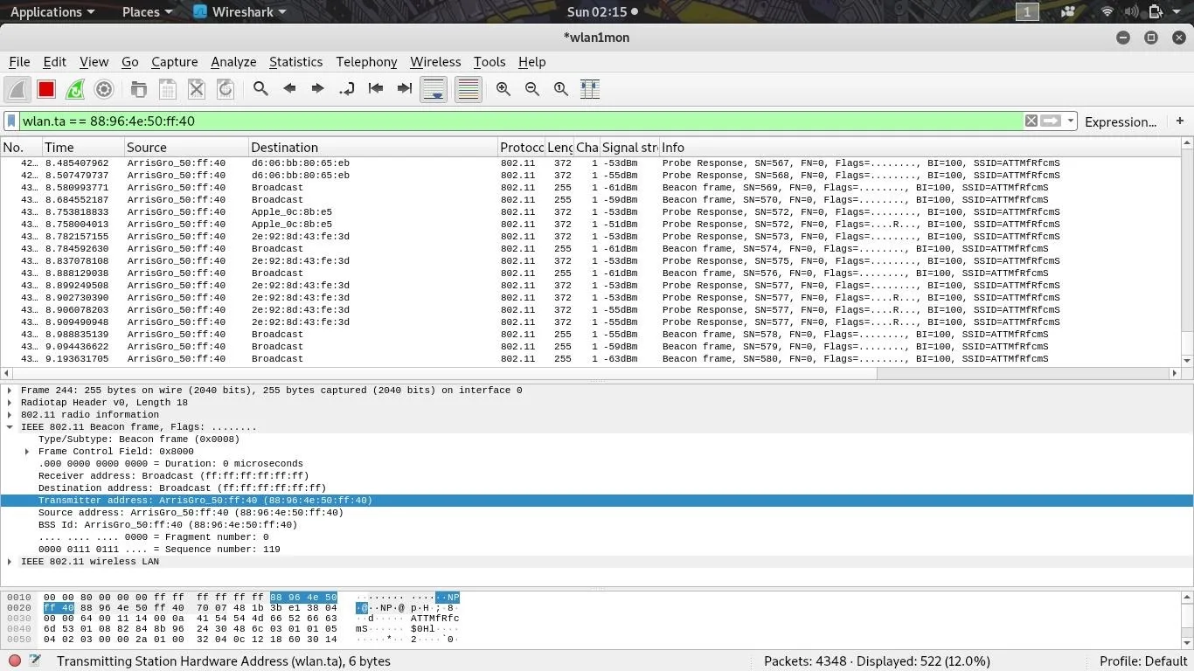Viewport: 1194px width, 671px height.
Task: Sort by the Time column header
Action: pos(82,148)
